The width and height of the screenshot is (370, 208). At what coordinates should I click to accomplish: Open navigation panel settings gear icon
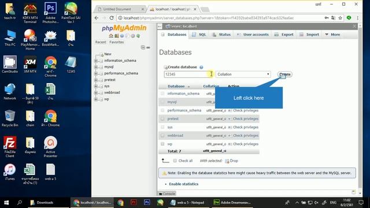click(x=133, y=36)
